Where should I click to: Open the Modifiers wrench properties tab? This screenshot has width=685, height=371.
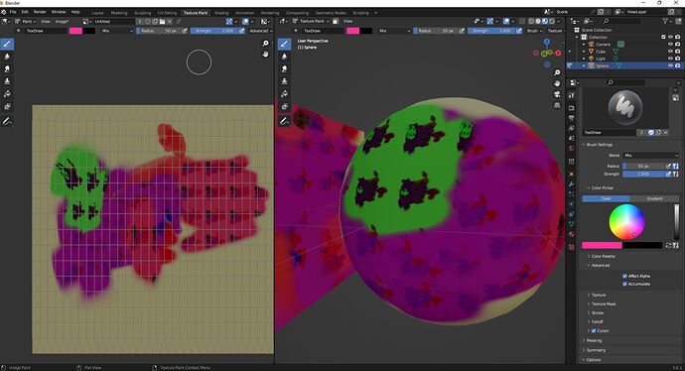pos(572,185)
